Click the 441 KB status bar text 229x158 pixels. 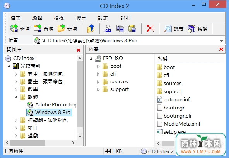(113, 151)
